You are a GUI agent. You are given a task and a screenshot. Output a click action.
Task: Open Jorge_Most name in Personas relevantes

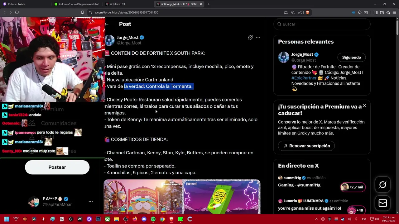[302, 54]
